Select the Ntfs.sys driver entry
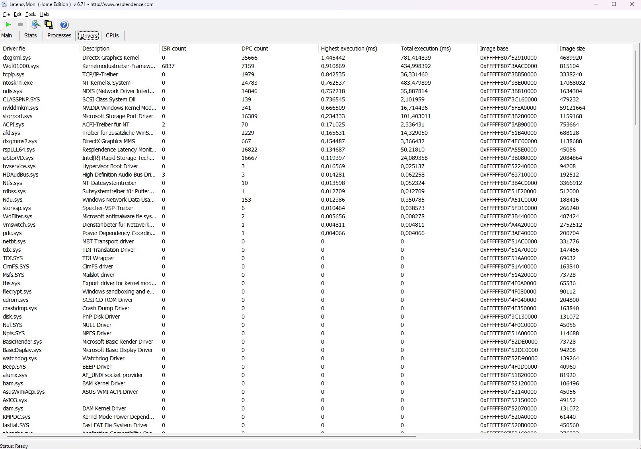The image size is (641, 449). [12, 183]
